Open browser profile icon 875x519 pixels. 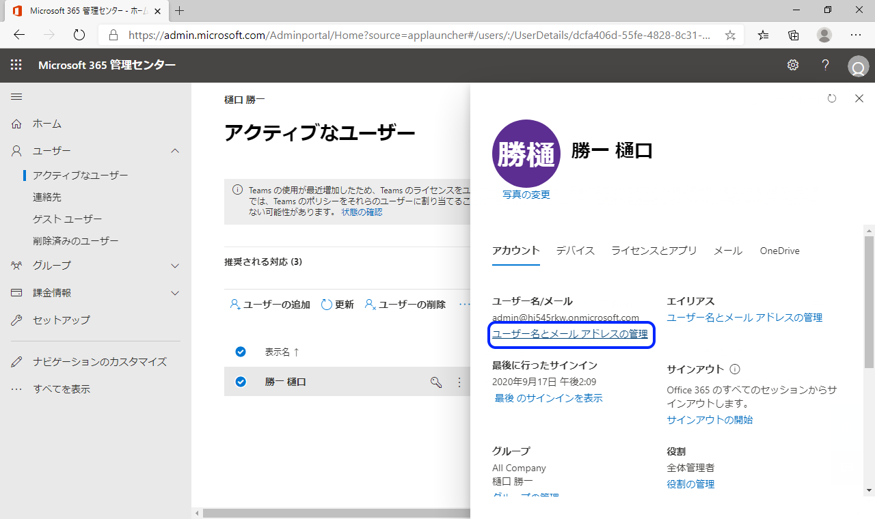(x=824, y=35)
